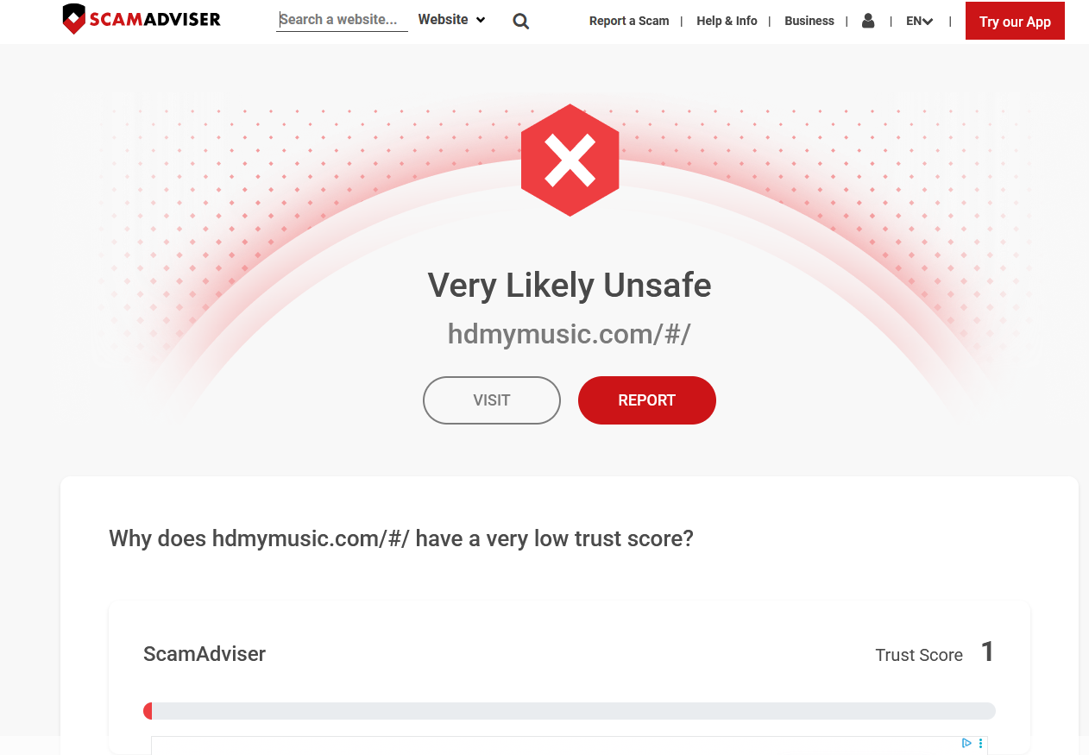Open the EN language dropdown
Image resolution: width=1089 pixels, height=755 pixels.
pyautogui.click(x=919, y=22)
